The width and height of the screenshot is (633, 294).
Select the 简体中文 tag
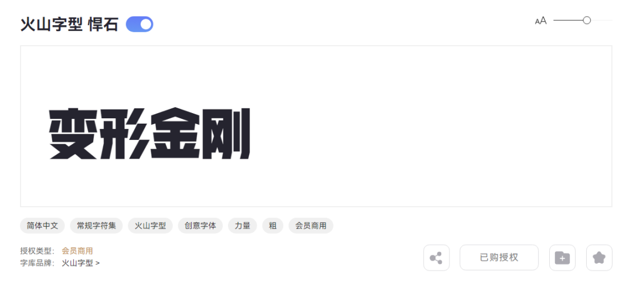point(42,226)
